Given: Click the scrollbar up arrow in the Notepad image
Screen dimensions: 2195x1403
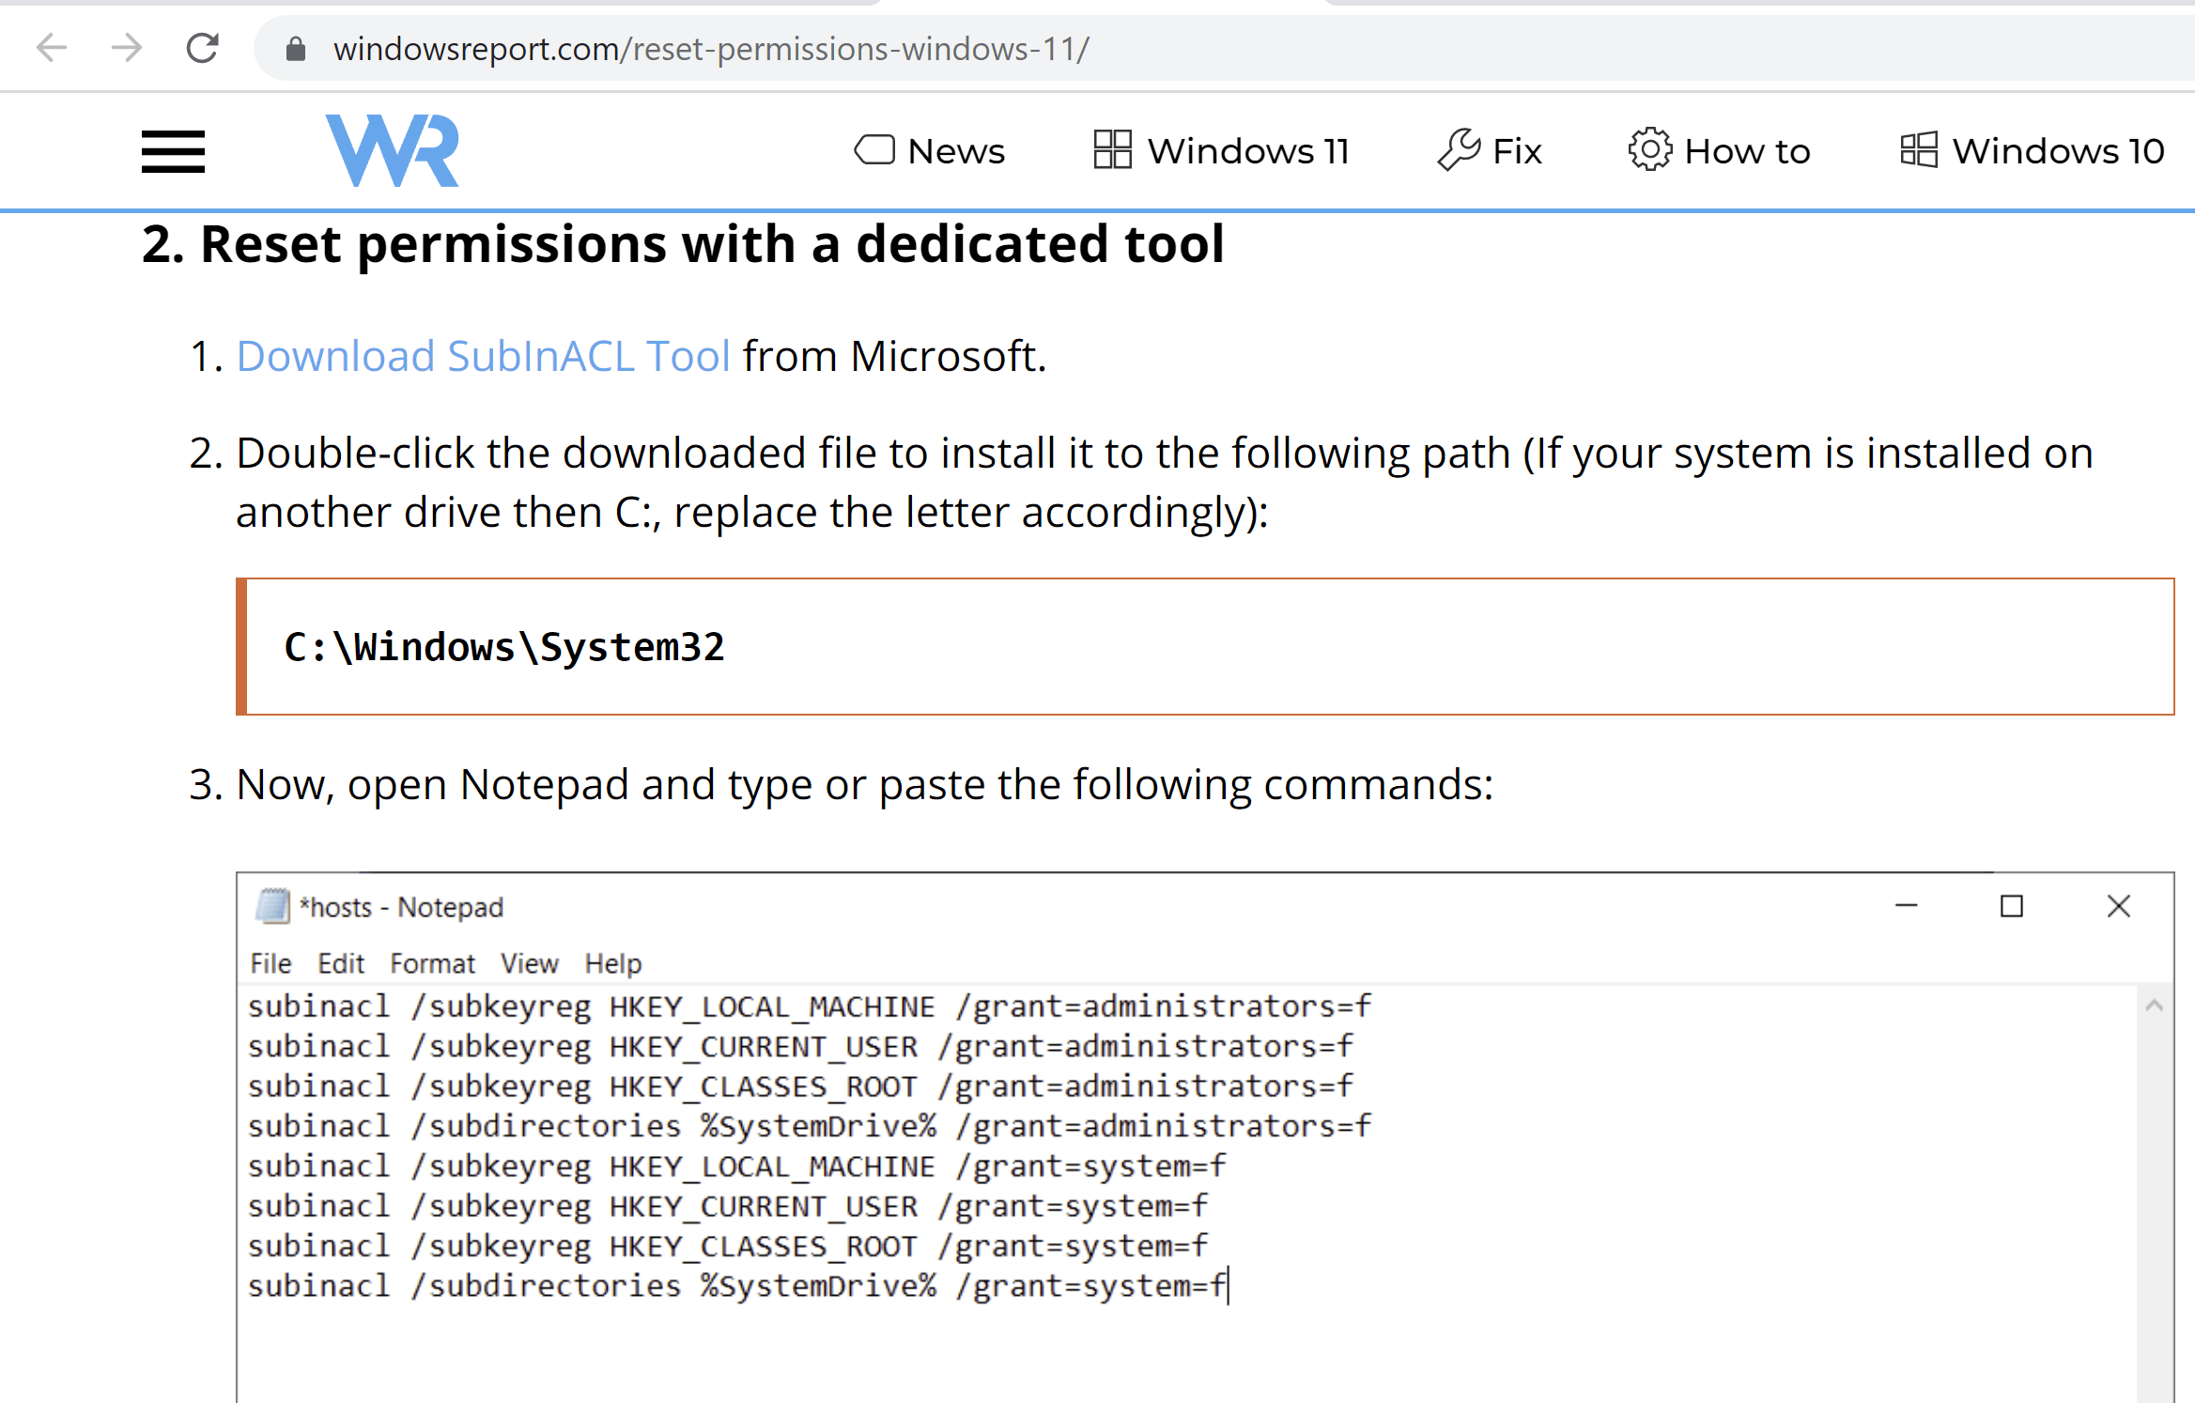Looking at the screenshot, I should (x=2156, y=1006).
